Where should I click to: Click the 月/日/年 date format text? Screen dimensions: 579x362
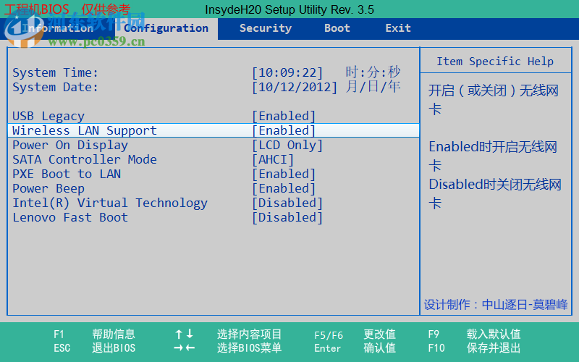[373, 87]
